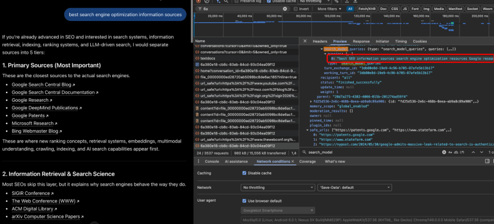Switch to the Headers tab
The image size is (494, 224).
click(x=320, y=41)
